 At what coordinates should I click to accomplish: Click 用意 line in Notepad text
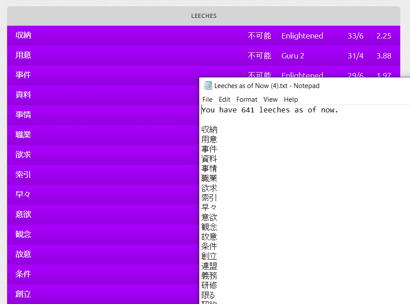tap(209, 139)
